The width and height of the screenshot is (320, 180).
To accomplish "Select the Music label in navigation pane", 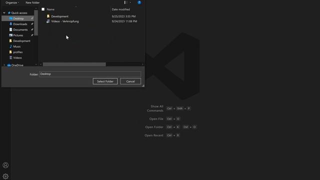I will [17, 46].
